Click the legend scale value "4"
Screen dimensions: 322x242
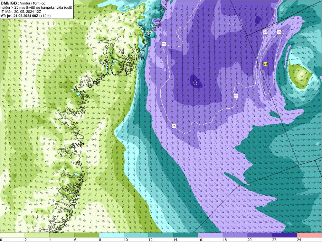click(51, 240)
